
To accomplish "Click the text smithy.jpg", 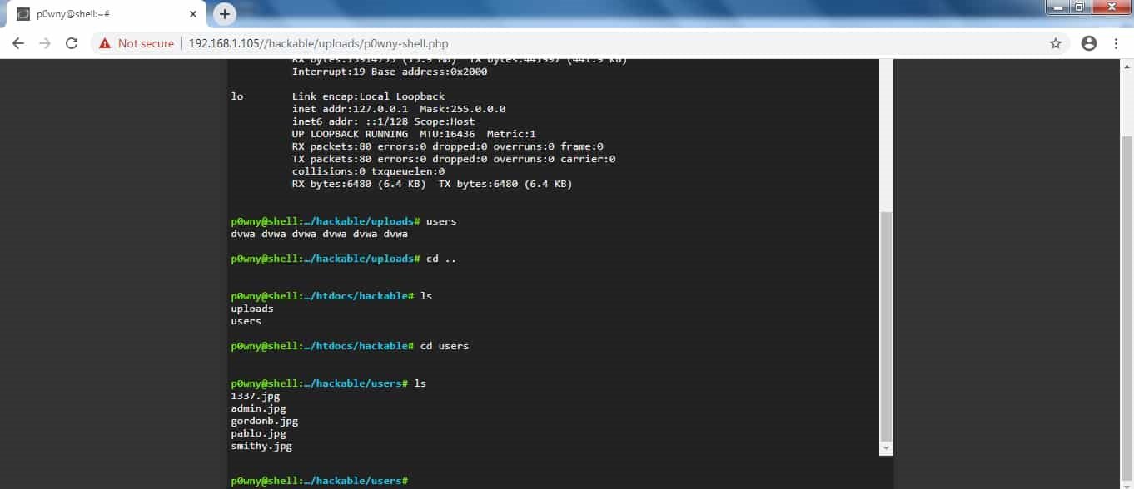I will [x=261, y=446].
